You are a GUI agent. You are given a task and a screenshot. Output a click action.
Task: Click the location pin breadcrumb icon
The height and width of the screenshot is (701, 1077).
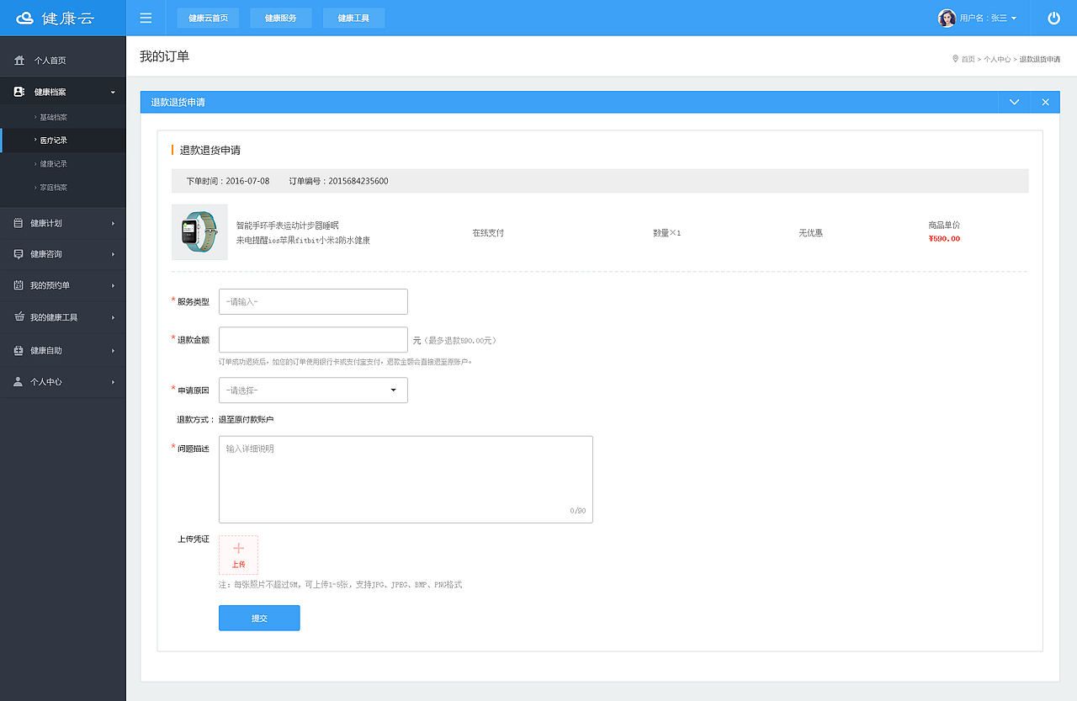(955, 59)
